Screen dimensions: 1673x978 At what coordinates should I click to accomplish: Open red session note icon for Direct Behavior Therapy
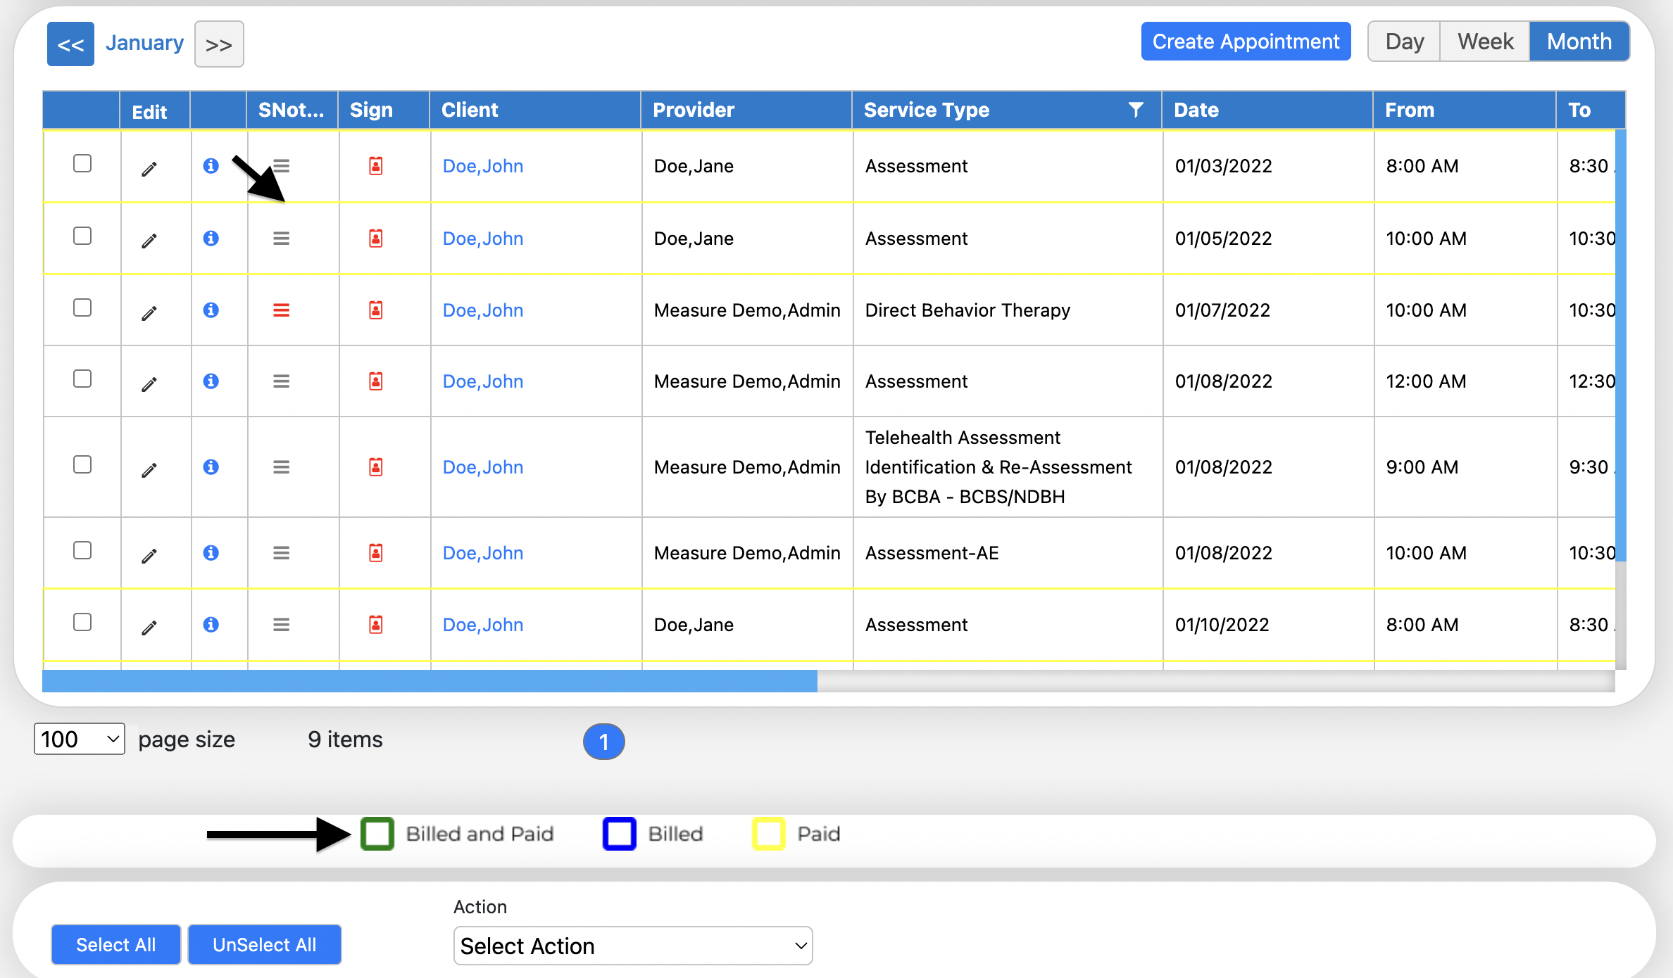coord(281,310)
